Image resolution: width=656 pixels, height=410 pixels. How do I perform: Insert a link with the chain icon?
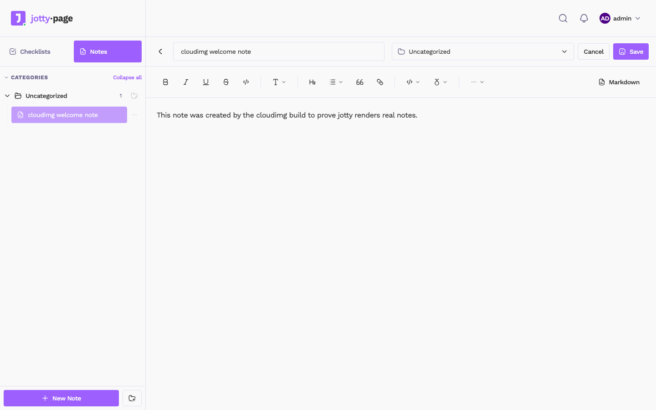point(380,82)
